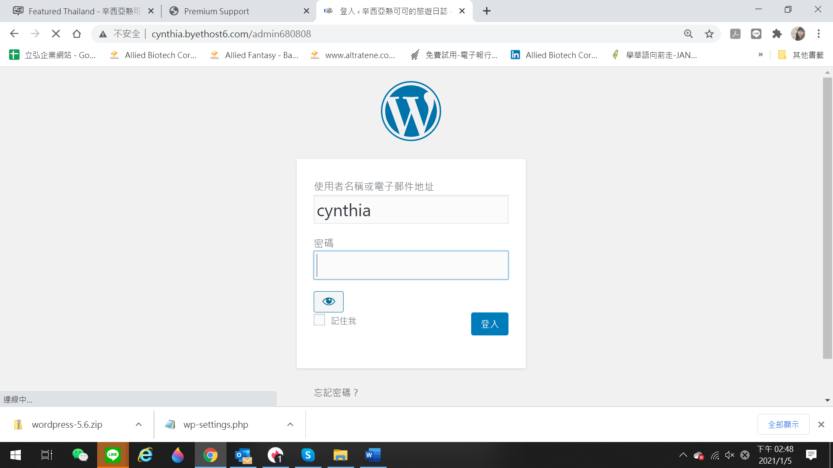The height and width of the screenshot is (468, 833).
Task: Check the 記住我 remember me checkbox
Action: tap(319, 320)
